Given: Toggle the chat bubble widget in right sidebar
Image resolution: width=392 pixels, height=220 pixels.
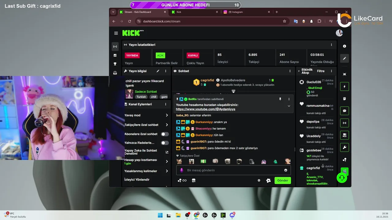Looking at the screenshot, I should click(x=345, y=111).
